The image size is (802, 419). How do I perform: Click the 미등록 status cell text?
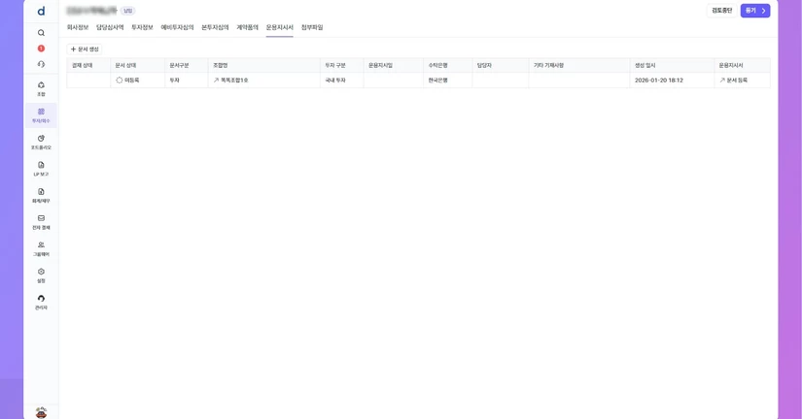coord(132,81)
